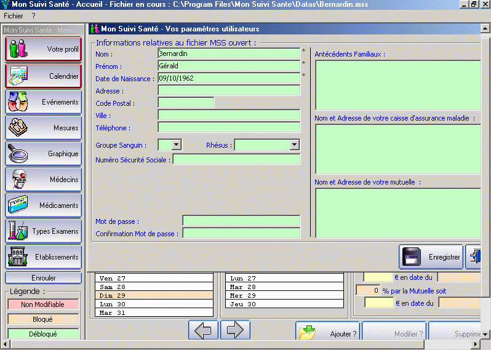The image size is (491, 350).
Task: Click caisse d'assurance maladie text area
Action: coord(398,149)
